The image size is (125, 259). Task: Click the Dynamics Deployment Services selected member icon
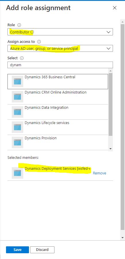click(17, 173)
